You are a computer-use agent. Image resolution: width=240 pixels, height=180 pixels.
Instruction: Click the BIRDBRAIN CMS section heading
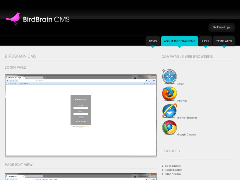[x=20, y=56]
